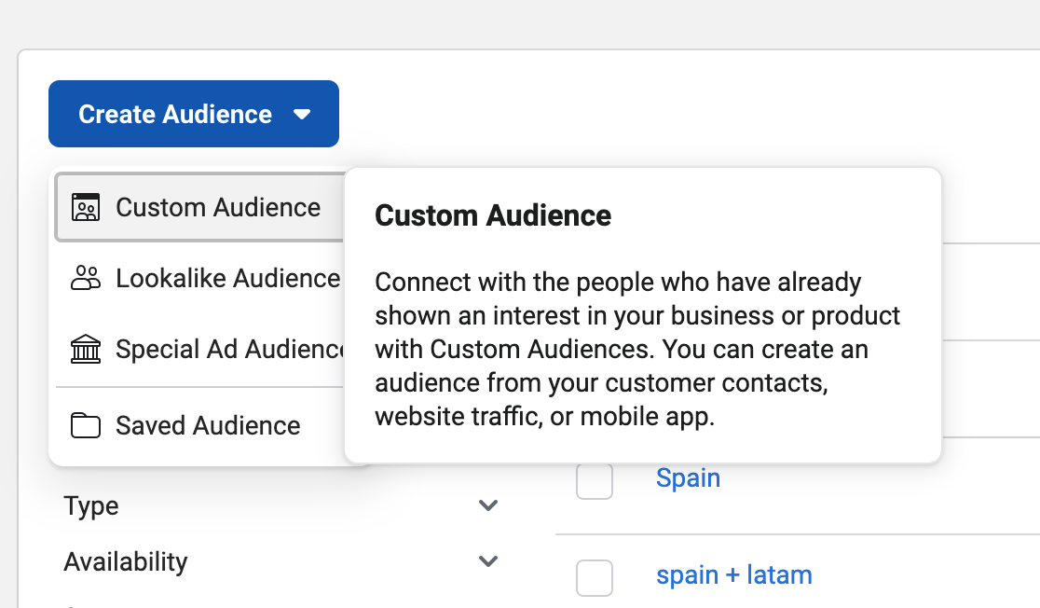The width and height of the screenshot is (1040, 608).
Task: Click the caret arrow on Create Audience
Action: click(x=301, y=115)
